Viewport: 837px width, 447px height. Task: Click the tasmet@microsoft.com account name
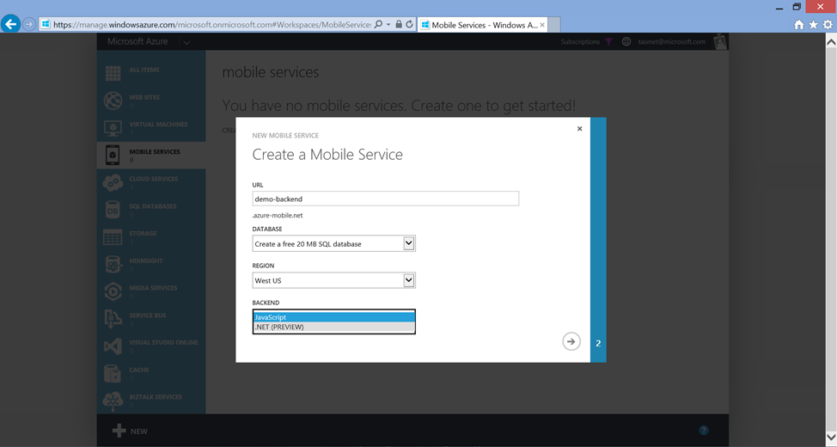pos(671,41)
